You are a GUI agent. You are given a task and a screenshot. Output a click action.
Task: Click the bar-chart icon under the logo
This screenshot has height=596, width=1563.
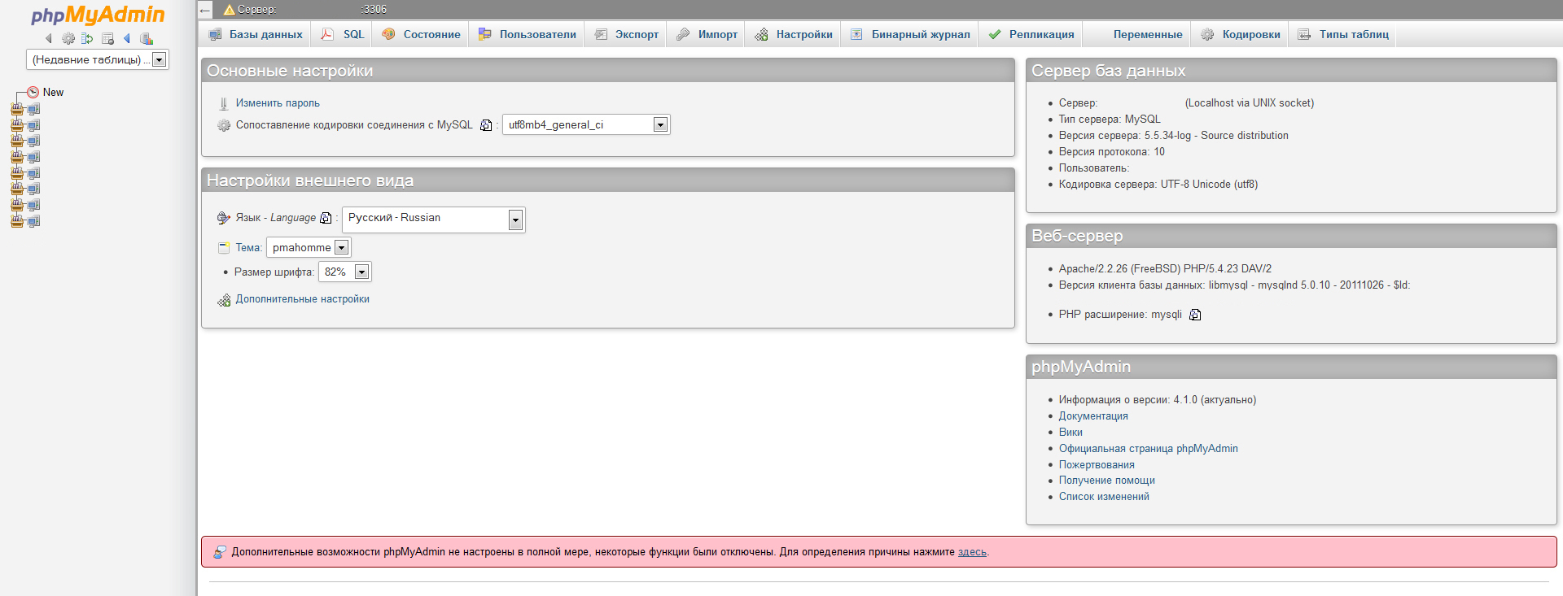tap(147, 38)
